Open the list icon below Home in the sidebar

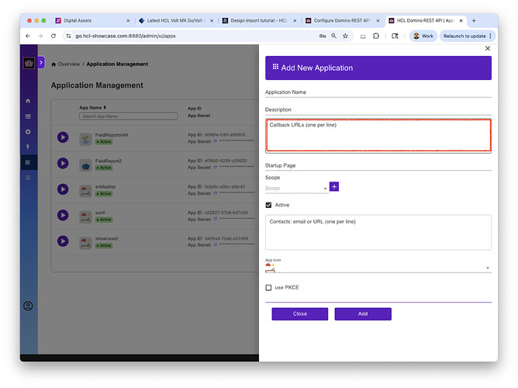coord(28,116)
